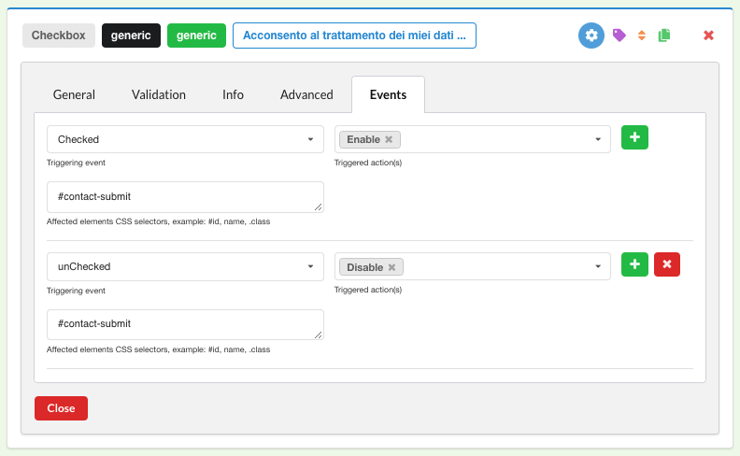The image size is (740, 456).
Task: Click the purple tag icon
Action: 619,36
